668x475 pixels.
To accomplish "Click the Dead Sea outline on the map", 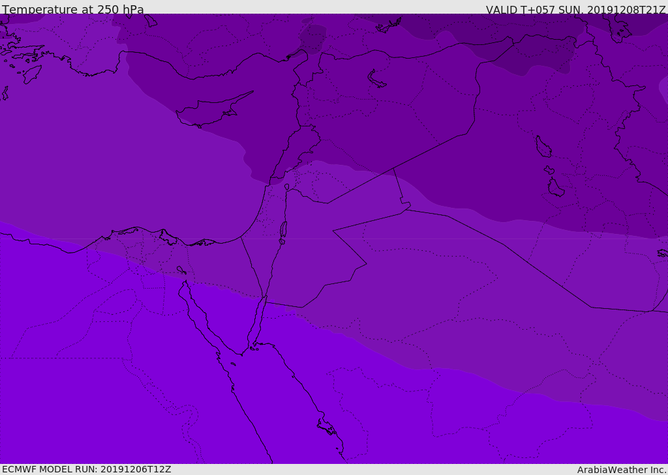I will point(283,230).
